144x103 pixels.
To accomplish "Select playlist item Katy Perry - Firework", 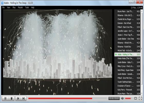I will 127,90.
